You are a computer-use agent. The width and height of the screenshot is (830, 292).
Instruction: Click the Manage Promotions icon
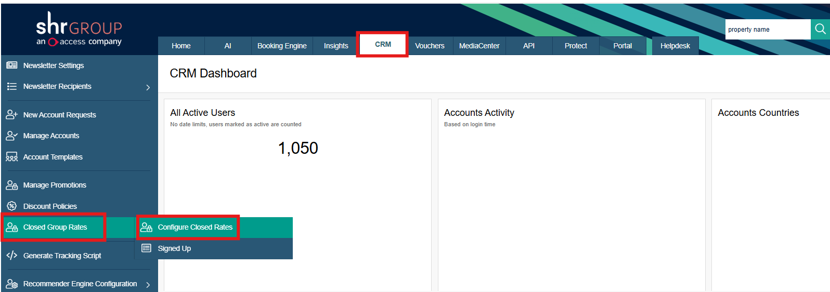tap(11, 185)
